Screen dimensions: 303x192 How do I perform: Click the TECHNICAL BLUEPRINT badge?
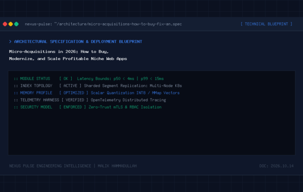[x=266, y=24]
